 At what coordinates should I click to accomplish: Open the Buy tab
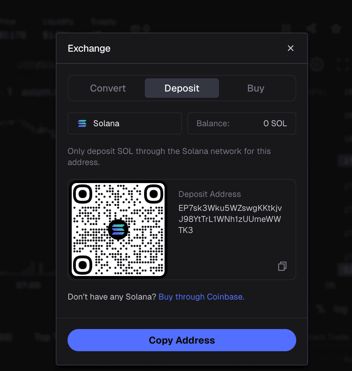(256, 88)
